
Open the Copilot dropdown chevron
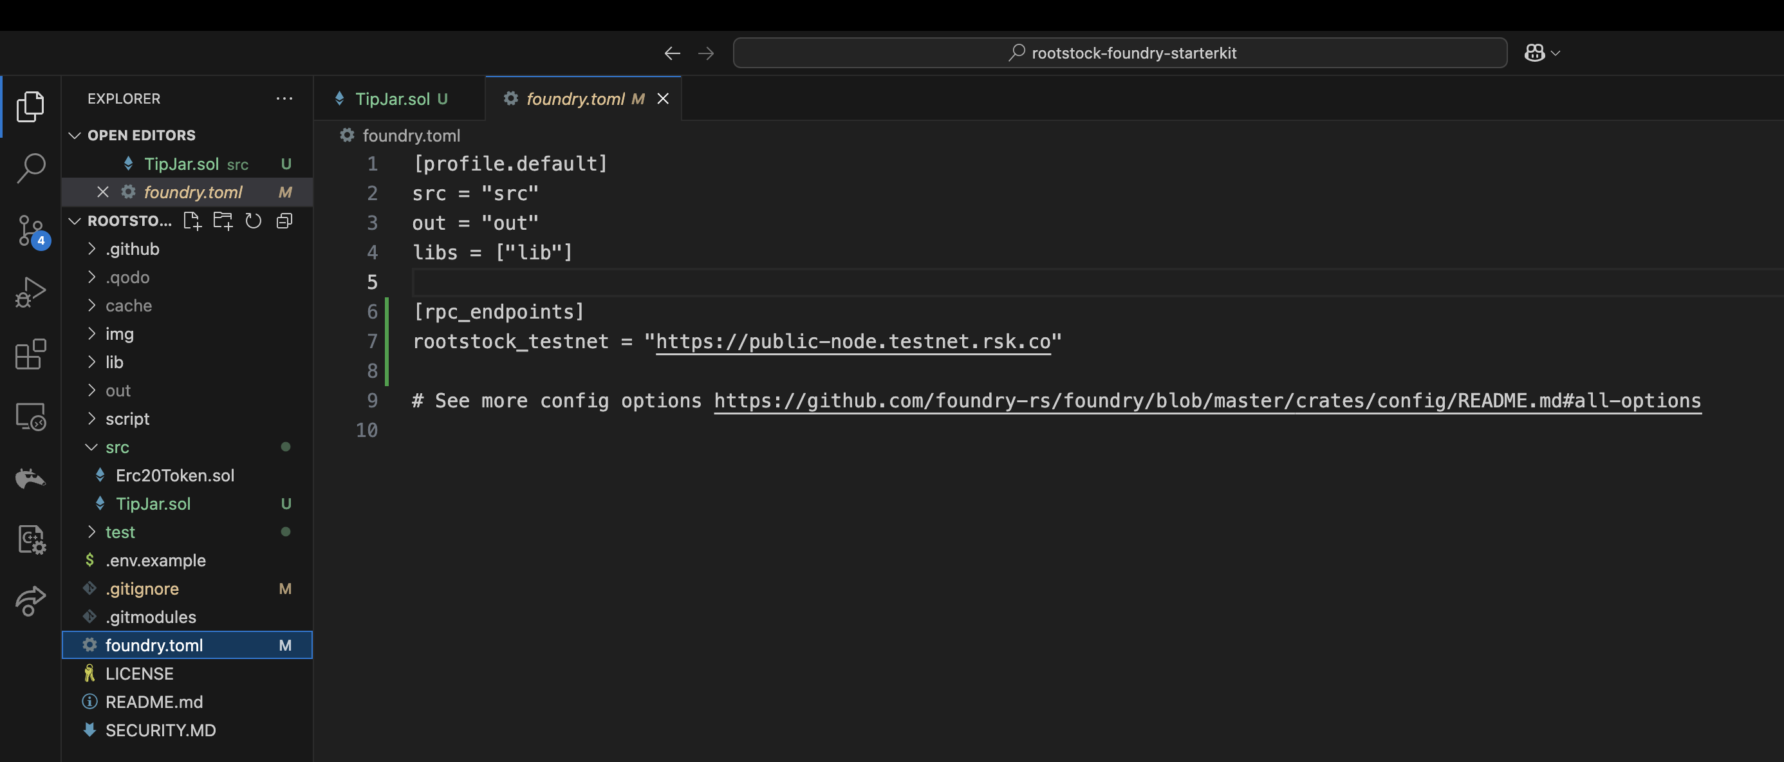coord(1556,53)
